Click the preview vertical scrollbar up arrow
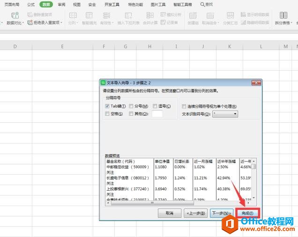Image resolution: width=298 pixels, height=237 pixels. coord(253,161)
